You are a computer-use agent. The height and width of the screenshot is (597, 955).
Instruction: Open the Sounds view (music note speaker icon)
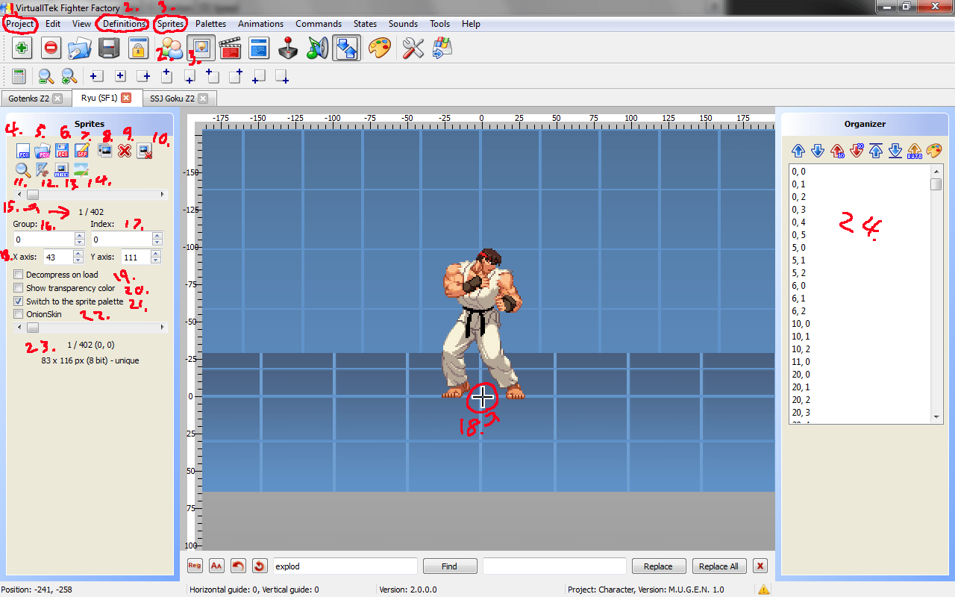tap(318, 49)
